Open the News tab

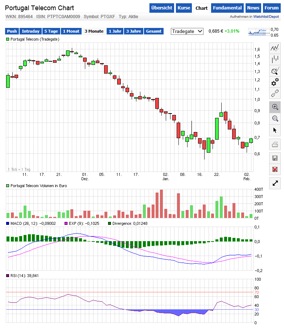[253, 8]
